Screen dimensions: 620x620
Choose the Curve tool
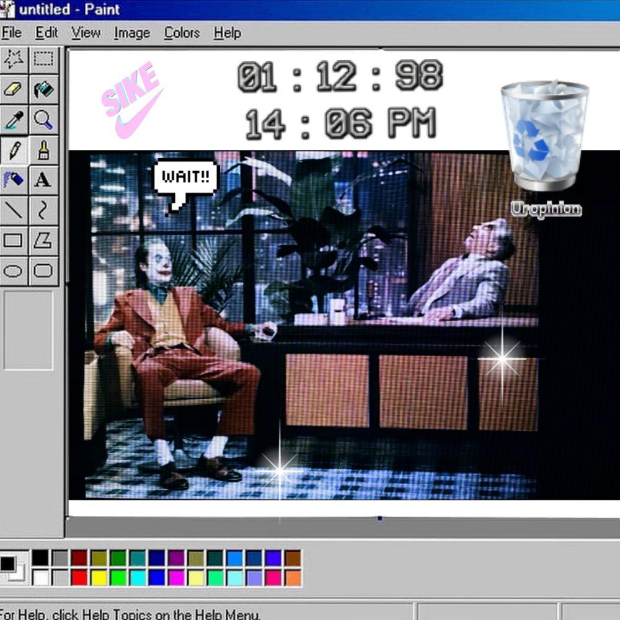(x=43, y=210)
